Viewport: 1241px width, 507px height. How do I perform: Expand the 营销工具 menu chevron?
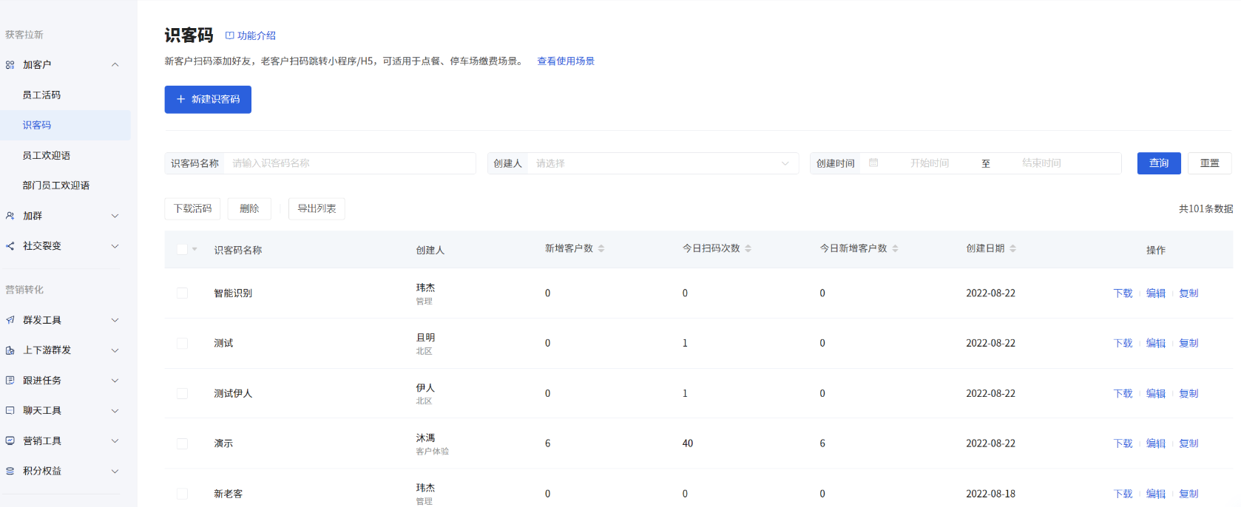pyautogui.click(x=115, y=441)
